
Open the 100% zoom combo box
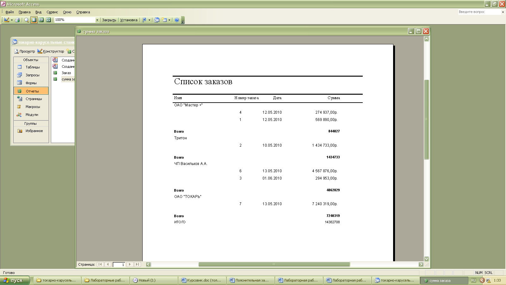[x=77, y=20]
